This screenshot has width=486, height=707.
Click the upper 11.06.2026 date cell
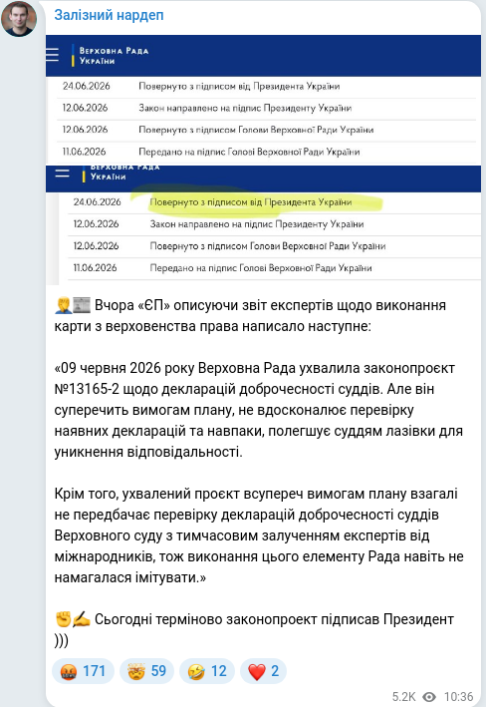pyautogui.click(x=85, y=152)
